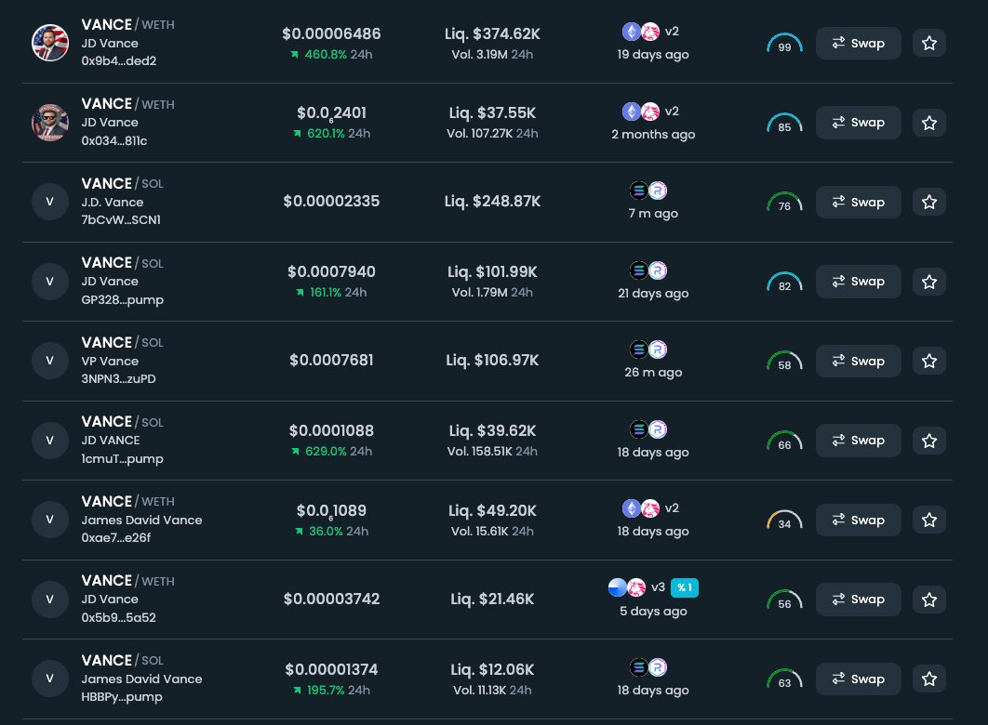Swap the GP328...pump pair

(x=858, y=282)
